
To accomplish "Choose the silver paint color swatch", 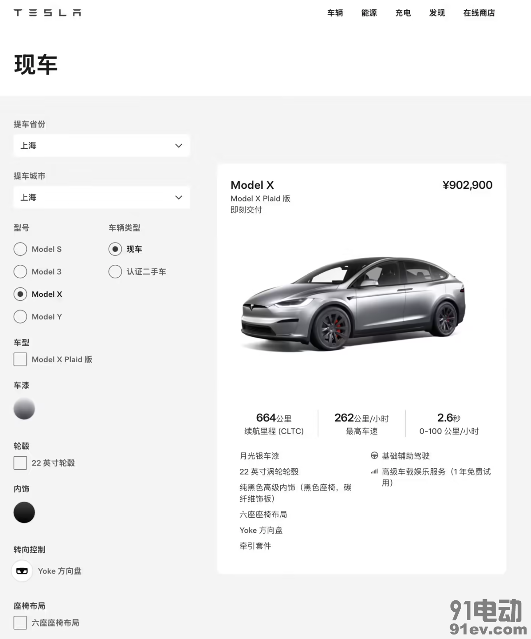I will tap(24, 408).
